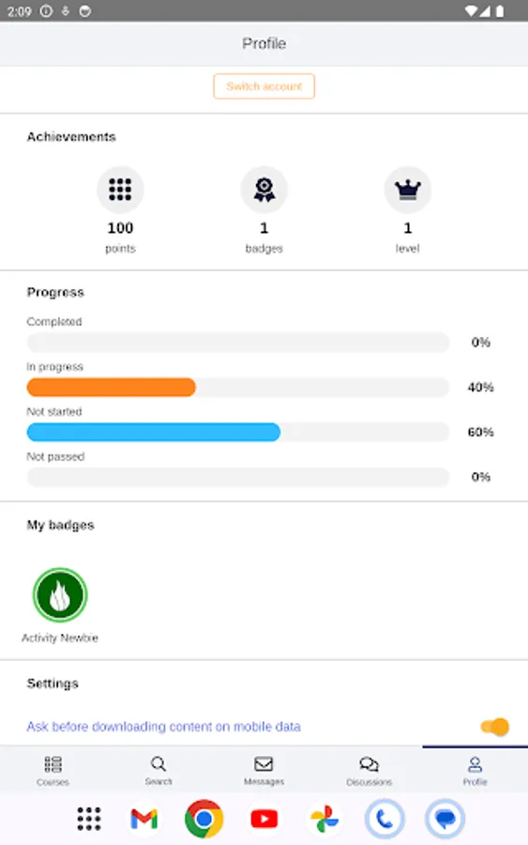Open the Search tab

[x=158, y=771]
